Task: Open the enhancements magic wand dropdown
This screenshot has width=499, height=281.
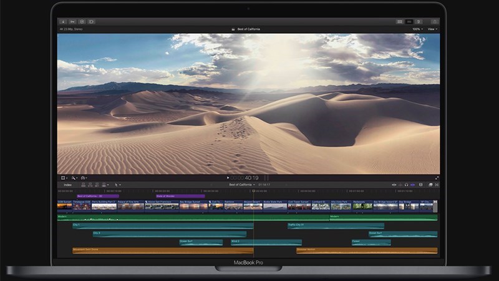Action: click(x=74, y=178)
